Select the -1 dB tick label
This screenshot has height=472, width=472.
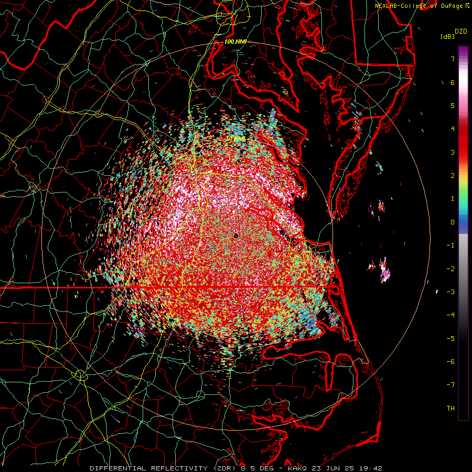point(450,245)
